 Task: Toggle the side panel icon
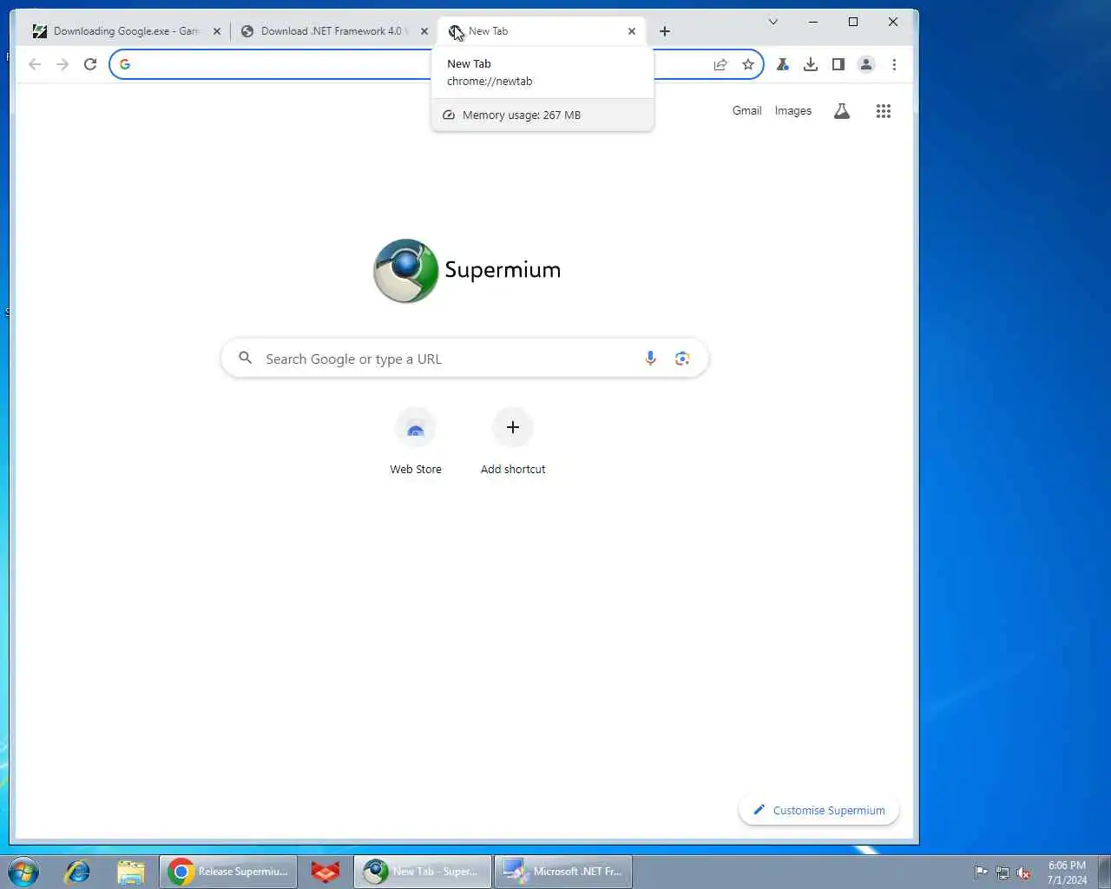pyautogui.click(x=838, y=64)
